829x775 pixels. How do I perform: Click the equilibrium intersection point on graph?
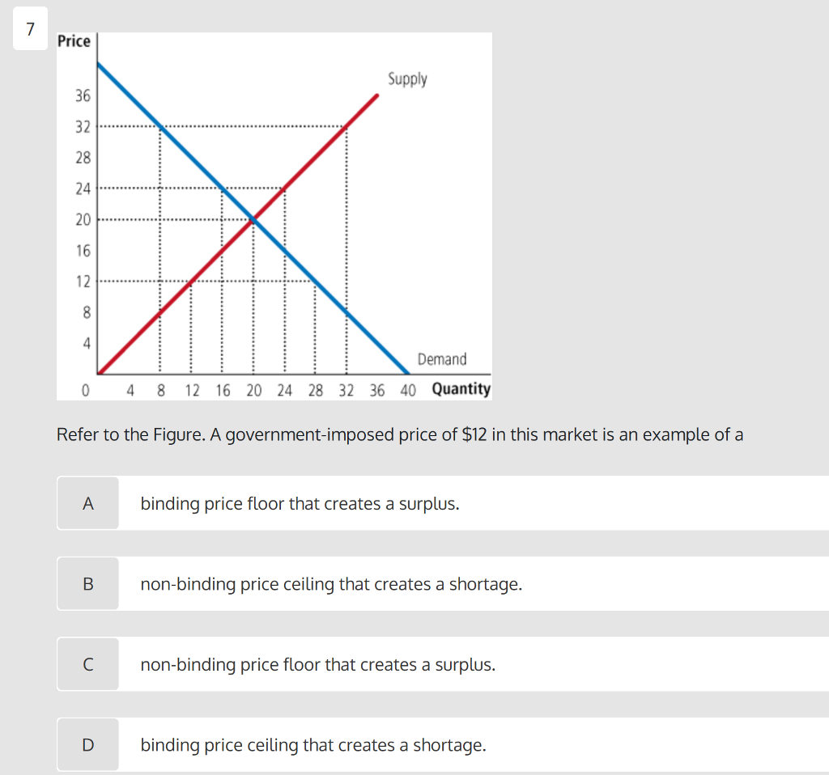tap(253, 218)
